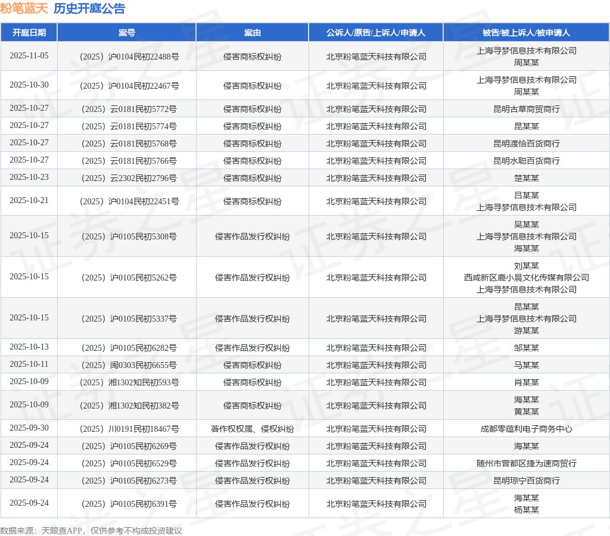Select case number 沪0105民初6273号
Image resolution: width=610 pixels, height=536 pixels.
click(129, 481)
